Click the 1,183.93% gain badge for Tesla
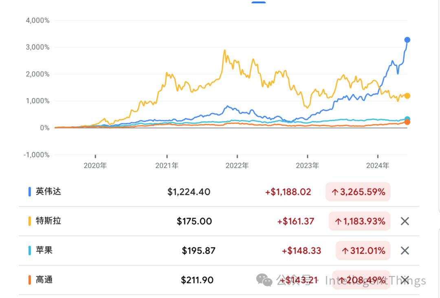Image resolution: width=440 pixels, height=298 pixels. tap(359, 221)
